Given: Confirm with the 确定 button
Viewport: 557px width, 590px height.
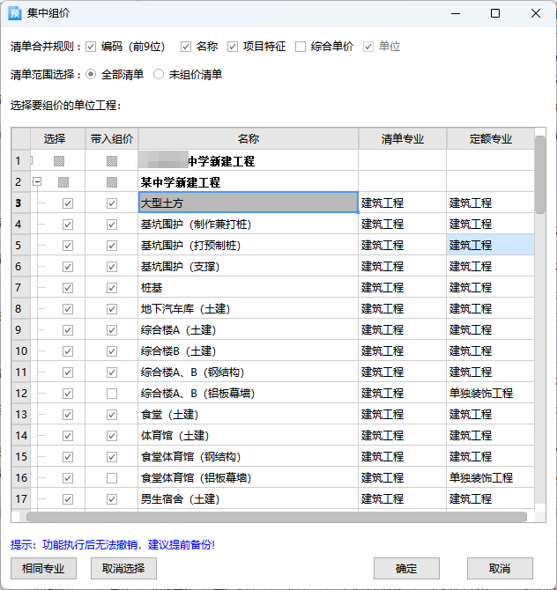Looking at the screenshot, I should [406, 568].
